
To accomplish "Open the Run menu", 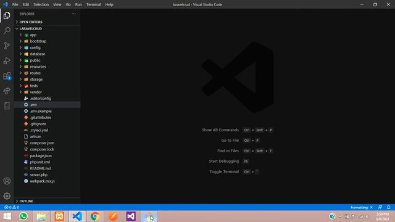I will [78, 4].
